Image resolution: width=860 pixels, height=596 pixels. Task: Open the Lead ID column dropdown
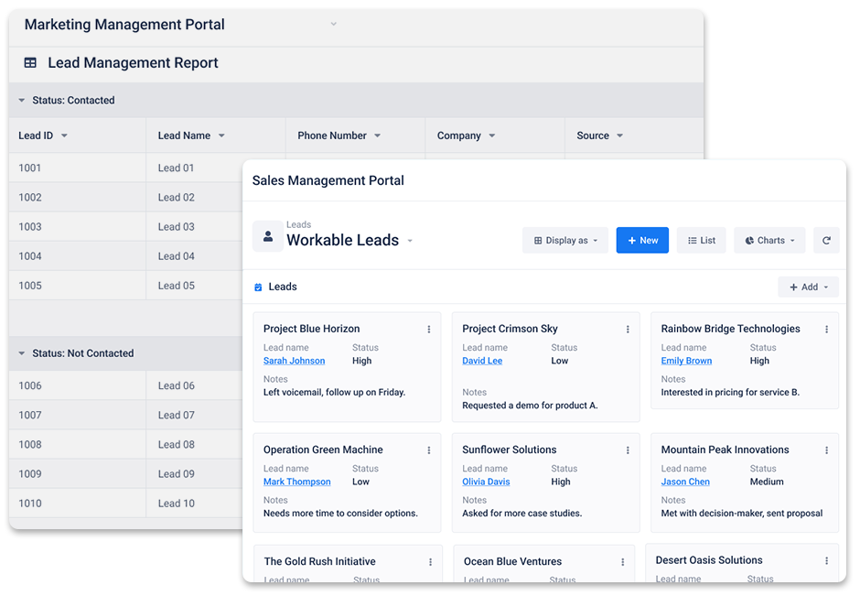64,135
